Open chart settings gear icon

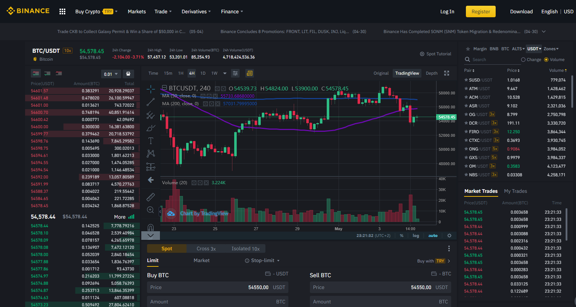[449, 236]
